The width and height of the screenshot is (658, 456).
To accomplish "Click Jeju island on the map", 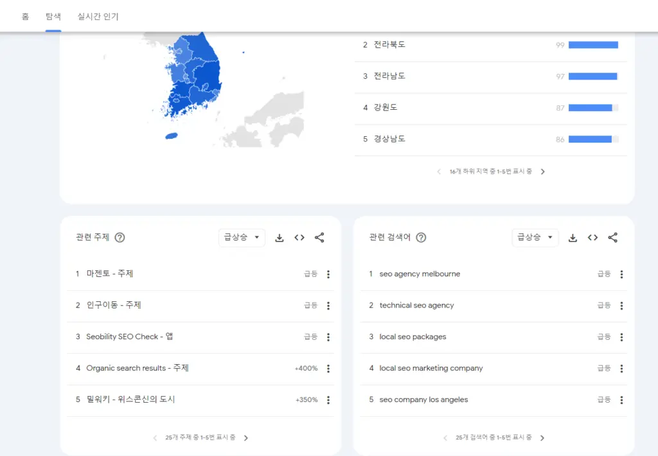I will [x=171, y=136].
